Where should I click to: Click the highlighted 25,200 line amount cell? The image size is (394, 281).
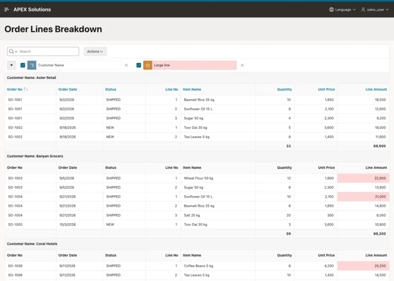click(x=363, y=266)
